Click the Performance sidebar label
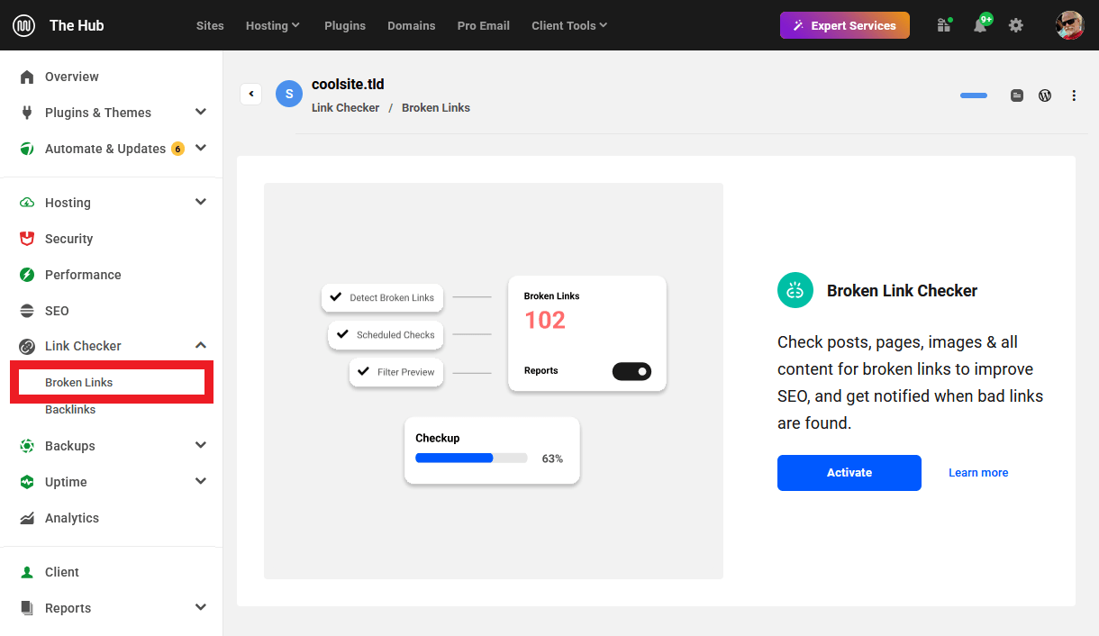The image size is (1099, 636). point(83,275)
